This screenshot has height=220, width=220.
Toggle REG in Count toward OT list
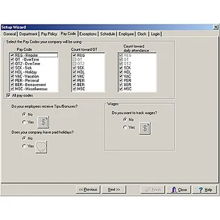point(75,55)
